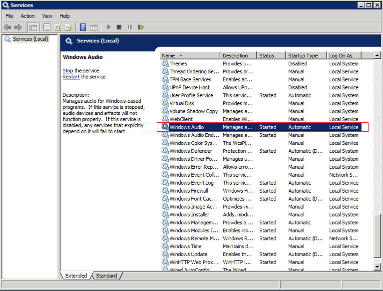Select the Windows Modules I... service
This screenshot has height=291, width=383.
coord(261,231)
